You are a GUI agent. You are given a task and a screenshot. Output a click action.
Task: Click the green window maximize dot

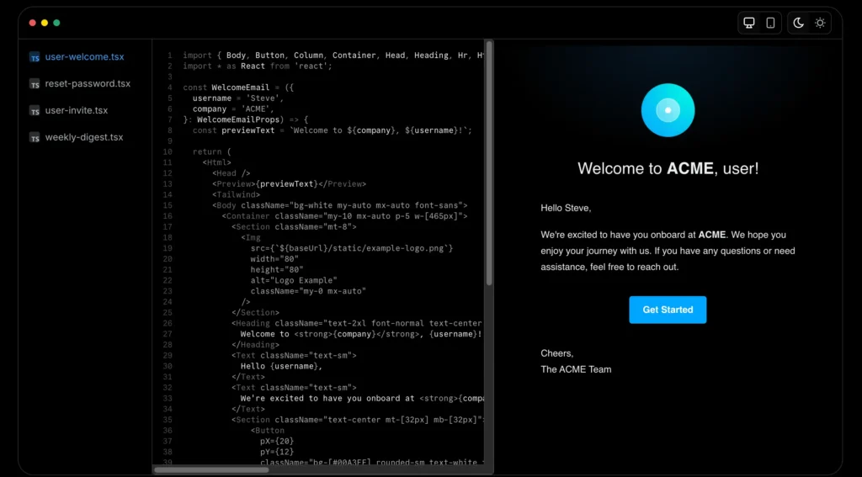[56, 23]
